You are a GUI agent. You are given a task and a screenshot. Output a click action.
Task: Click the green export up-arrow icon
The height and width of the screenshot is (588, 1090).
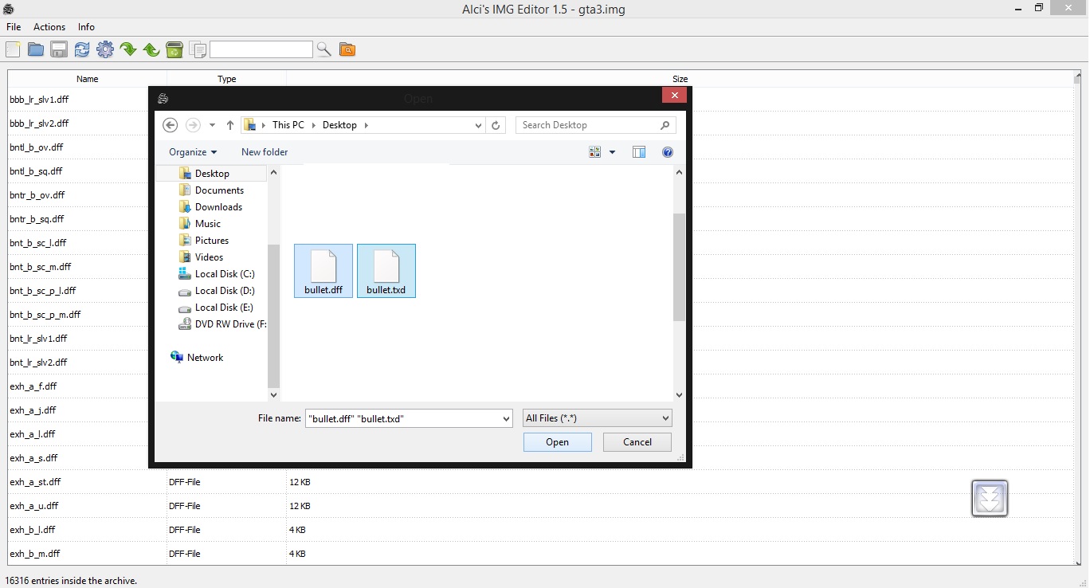coord(151,49)
